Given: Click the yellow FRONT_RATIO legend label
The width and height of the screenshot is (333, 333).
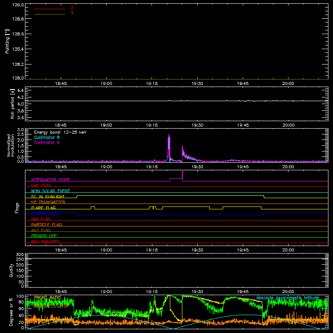Looking at the screenshot, I should click(x=47, y=298).
